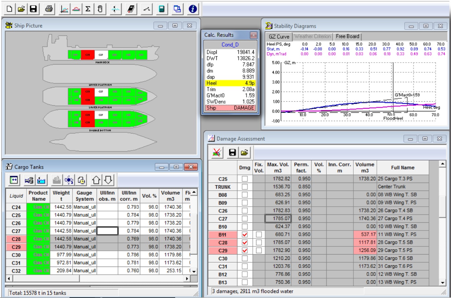Open the calculator tool in main toolbar
Image resolution: width=451 pixels, height=298 pixels.
(162, 9)
